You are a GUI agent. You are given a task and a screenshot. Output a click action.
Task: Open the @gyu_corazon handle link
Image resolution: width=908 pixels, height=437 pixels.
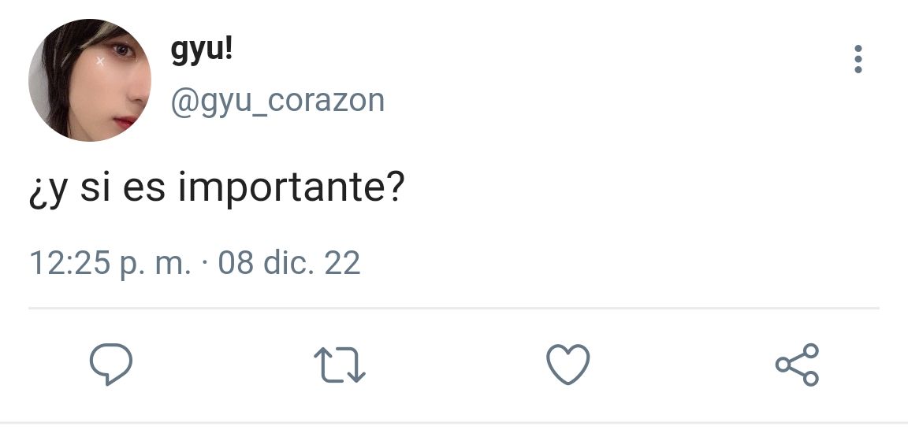277,101
